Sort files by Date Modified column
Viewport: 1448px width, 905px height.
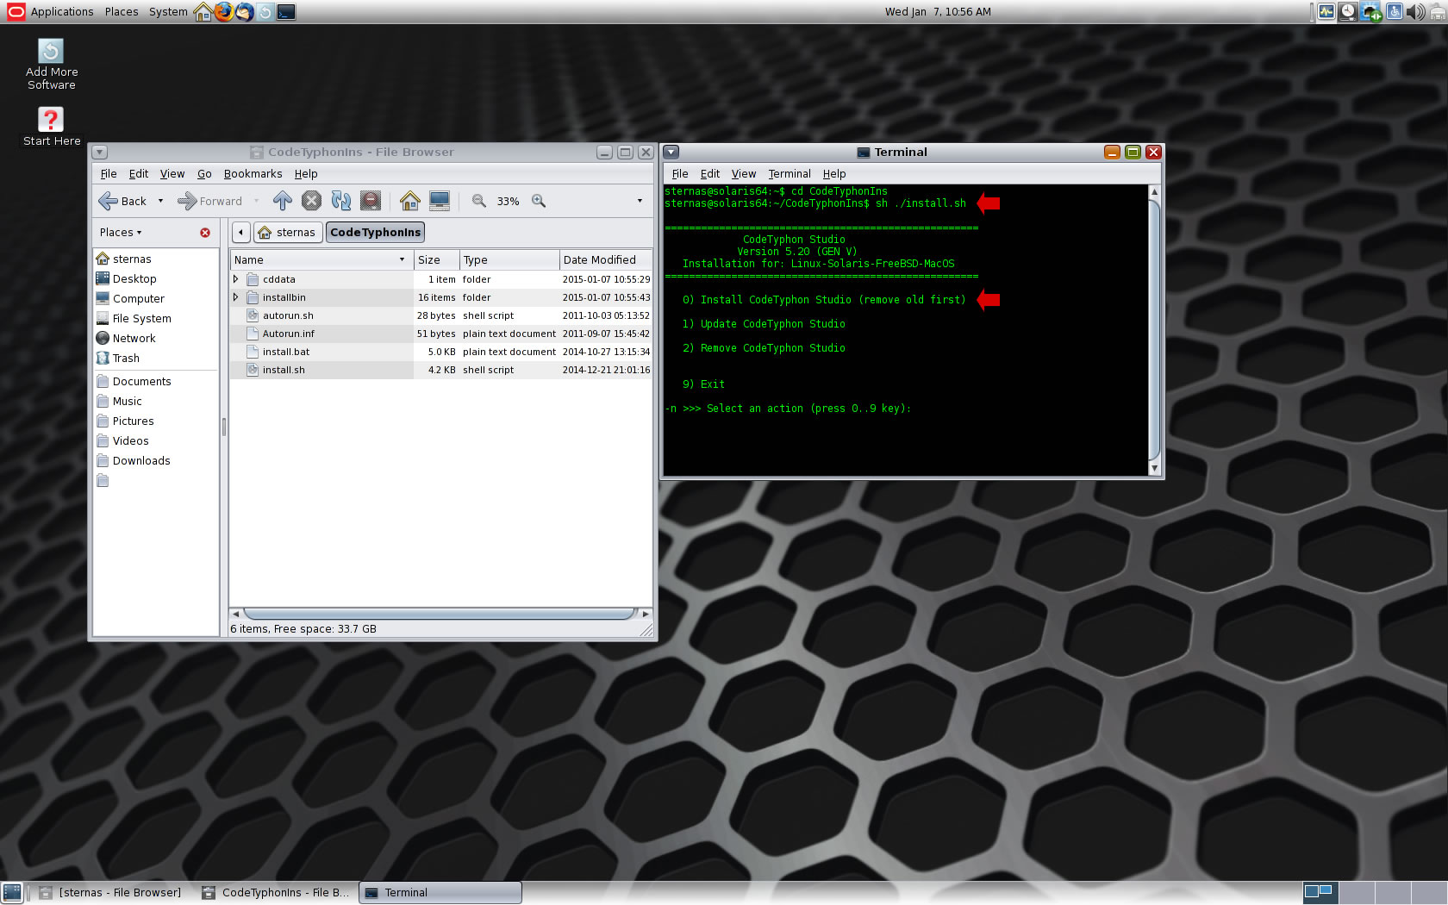click(605, 260)
